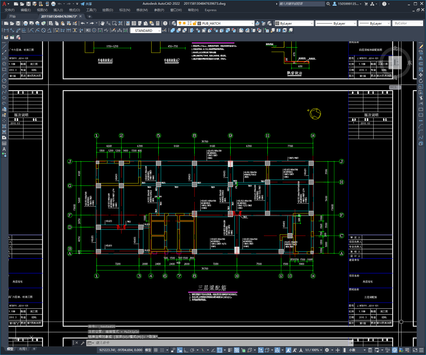This screenshot has height=355, width=426.
Task: Click the new drawing tab plus button
Action: point(90,16)
